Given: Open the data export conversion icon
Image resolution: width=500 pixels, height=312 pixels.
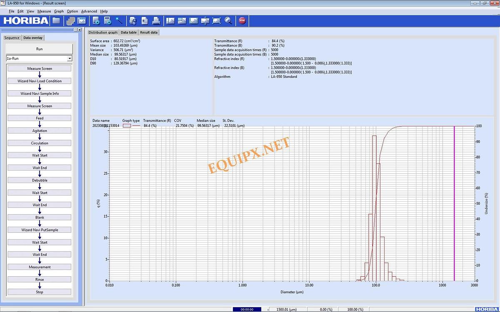Looking at the screenshot, I should (x=132, y=20).
